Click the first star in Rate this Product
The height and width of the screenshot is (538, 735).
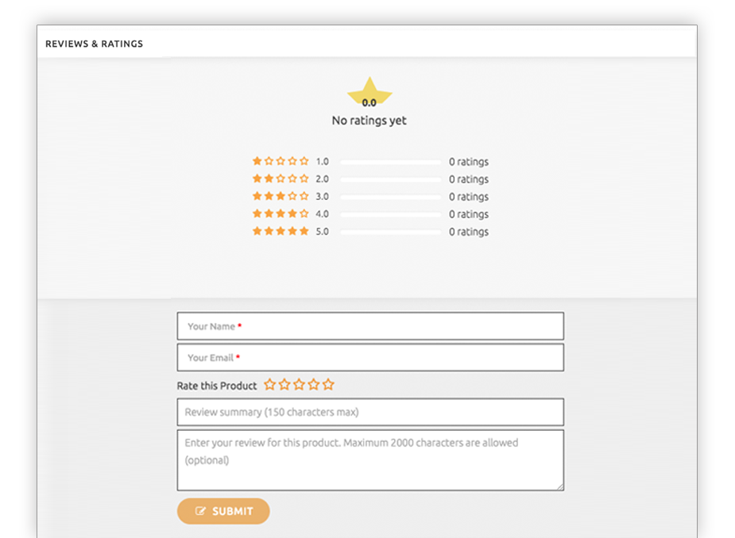click(269, 385)
